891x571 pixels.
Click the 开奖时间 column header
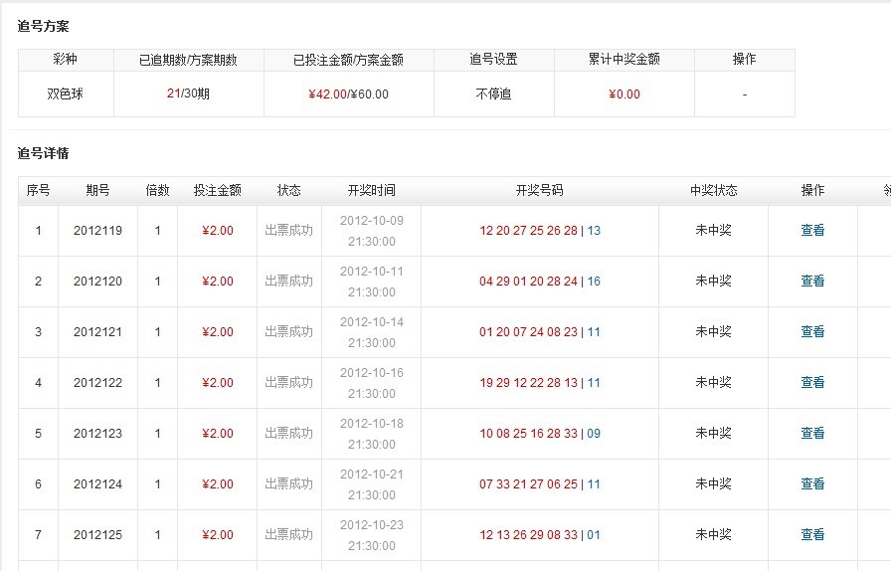371,191
